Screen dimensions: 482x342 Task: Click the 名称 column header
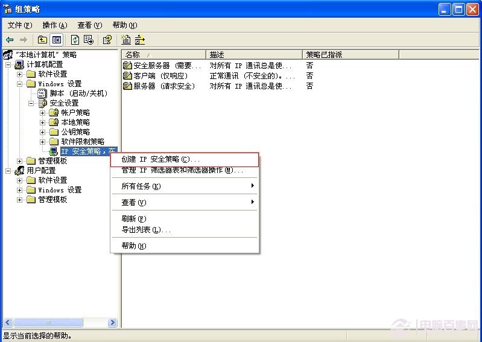point(163,54)
